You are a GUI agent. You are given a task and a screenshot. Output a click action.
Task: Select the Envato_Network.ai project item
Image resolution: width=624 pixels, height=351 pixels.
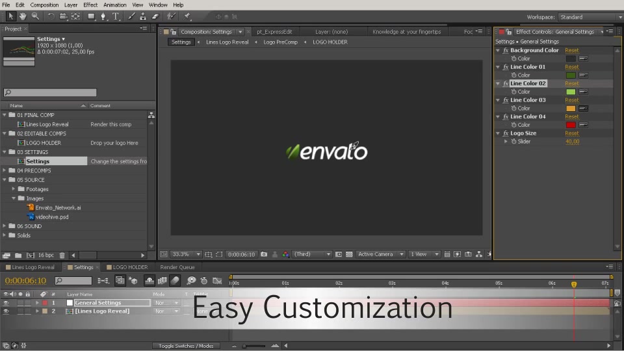58,208
